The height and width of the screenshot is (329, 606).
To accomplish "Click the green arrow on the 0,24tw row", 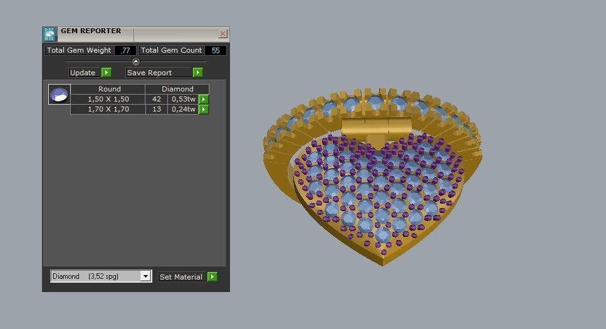I will click(204, 110).
